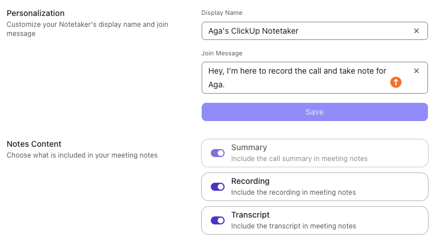Image resolution: width=440 pixels, height=249 pixels.
Task: Click the Join Message label
Action: (x=222, y=53)
